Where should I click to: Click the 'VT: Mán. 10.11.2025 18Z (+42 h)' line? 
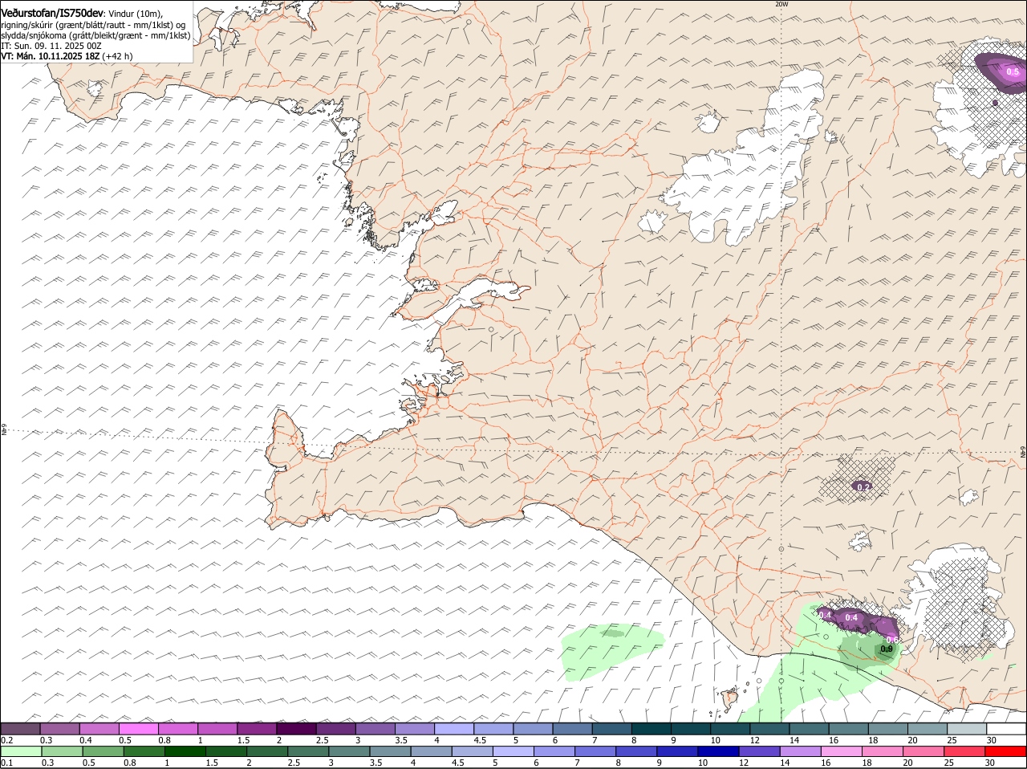pos(67,56)
